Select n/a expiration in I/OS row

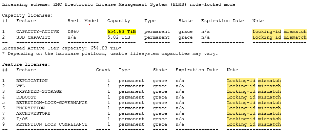click(180, 119)
